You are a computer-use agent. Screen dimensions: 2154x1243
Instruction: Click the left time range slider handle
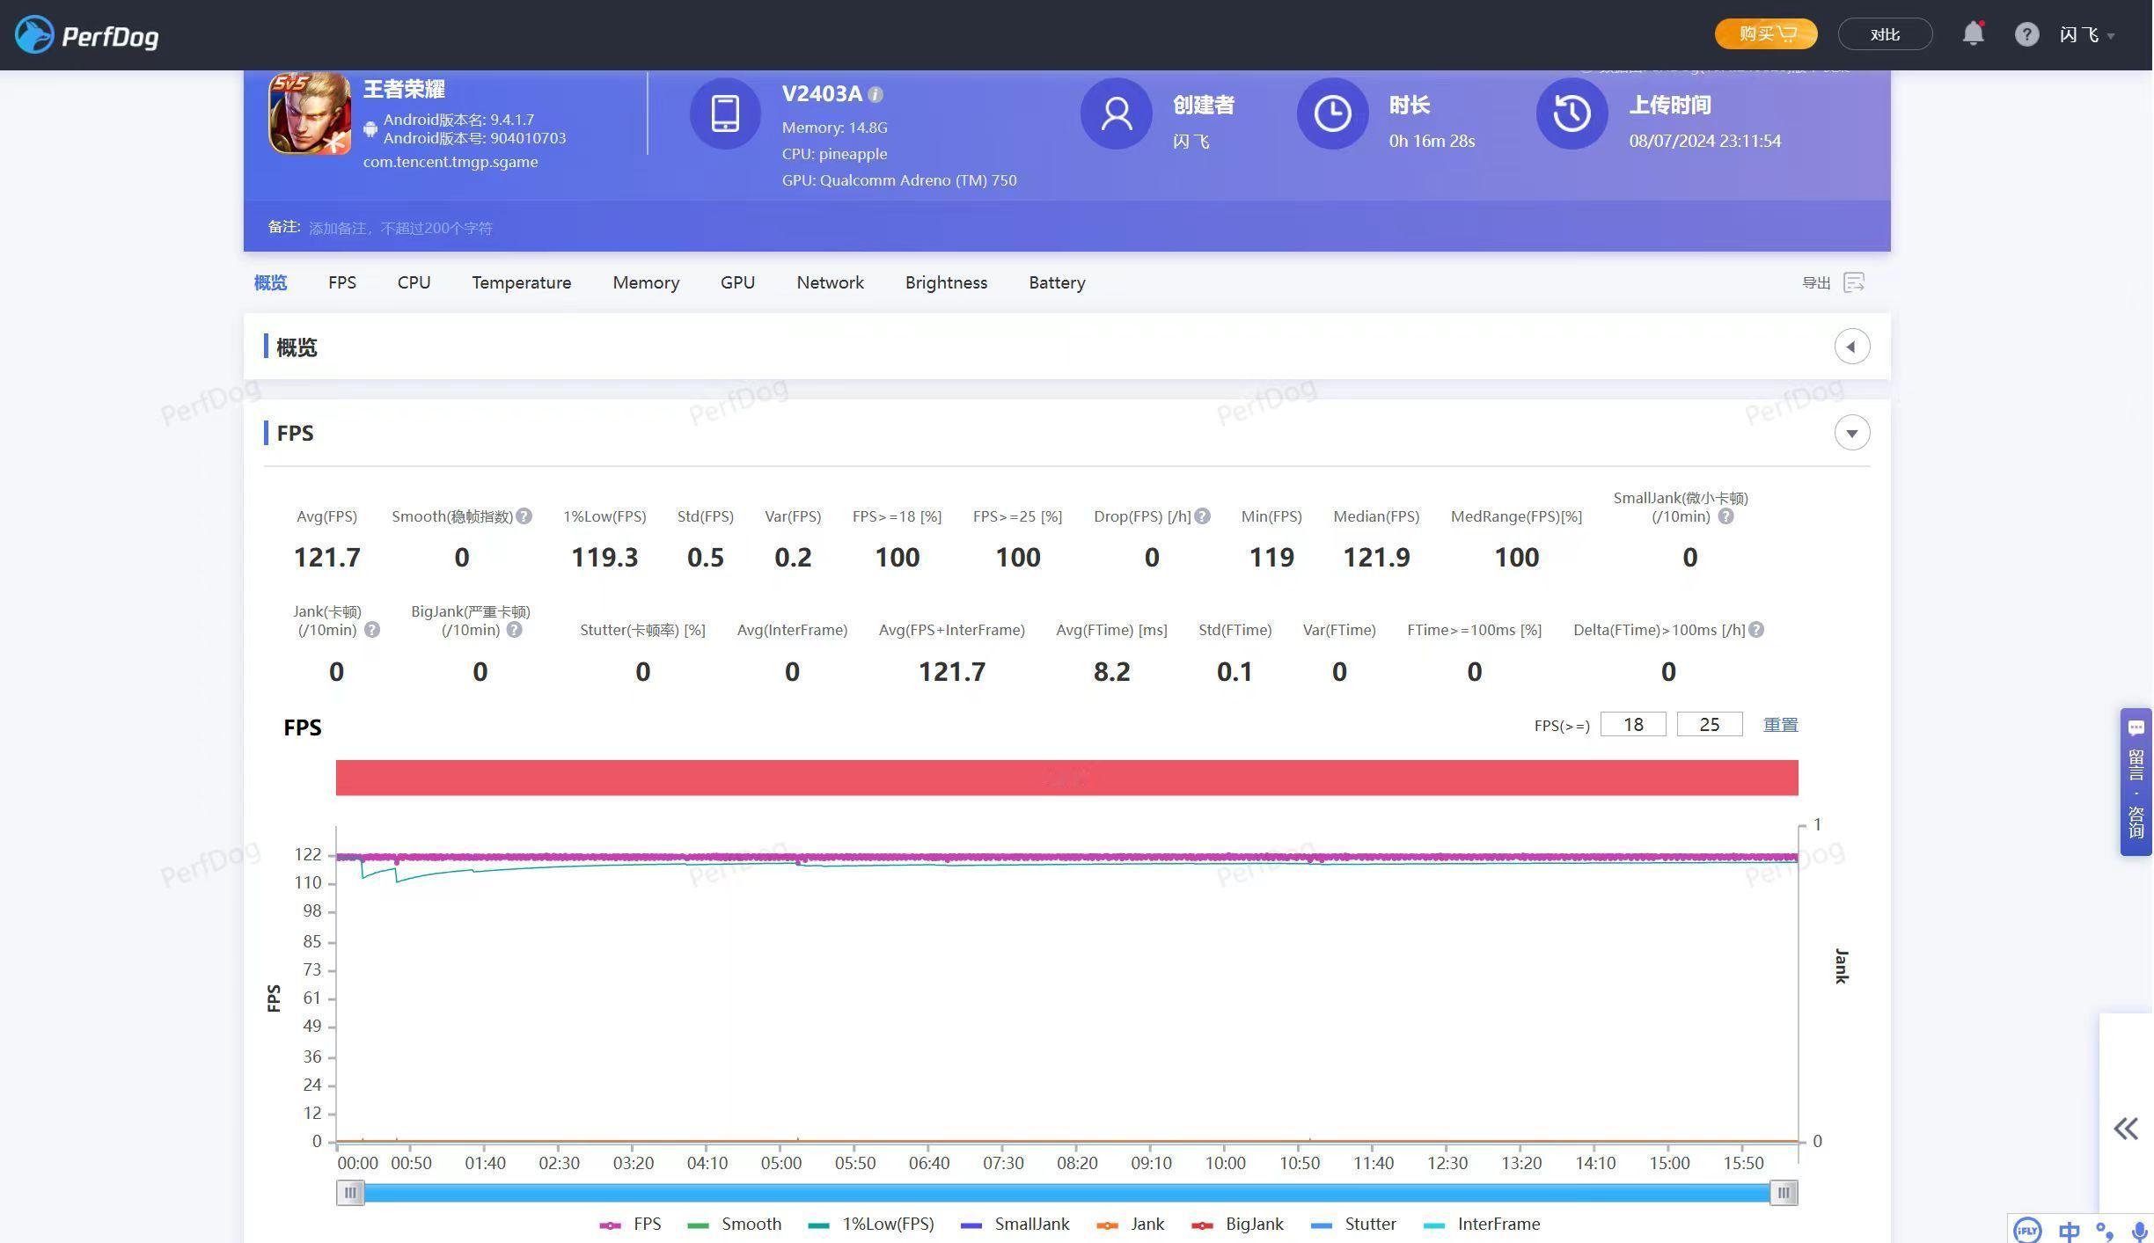point(350,1193)
